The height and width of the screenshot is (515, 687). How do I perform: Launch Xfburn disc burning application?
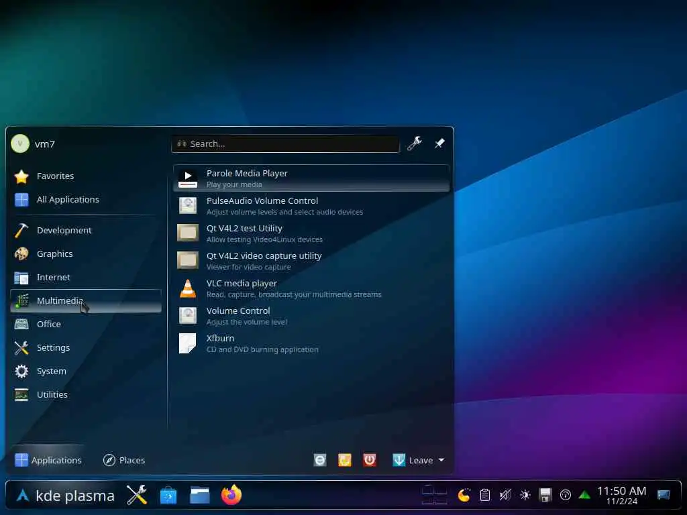[x=311, y=343]
